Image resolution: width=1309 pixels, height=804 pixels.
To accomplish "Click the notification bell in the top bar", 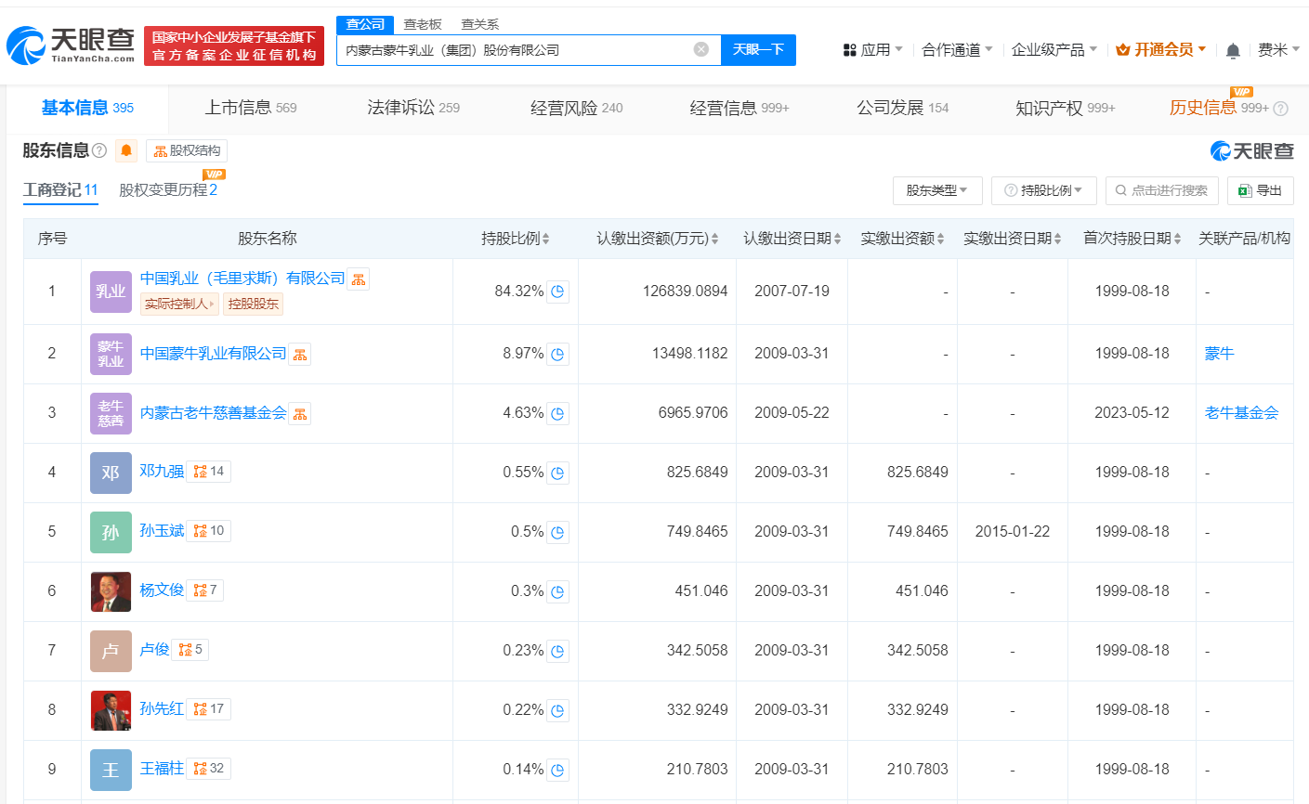I will click(x=1234, y=48).
